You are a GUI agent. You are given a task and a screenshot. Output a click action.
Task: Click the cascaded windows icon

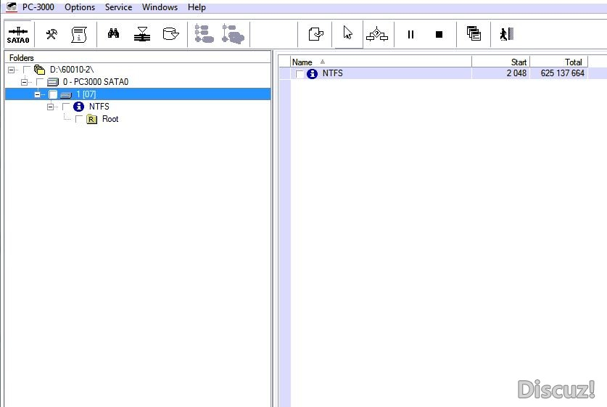pos(474,33)
